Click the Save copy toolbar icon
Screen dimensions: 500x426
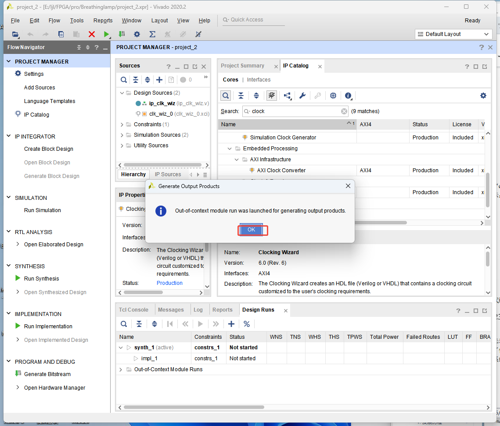(x=61, y=34)
